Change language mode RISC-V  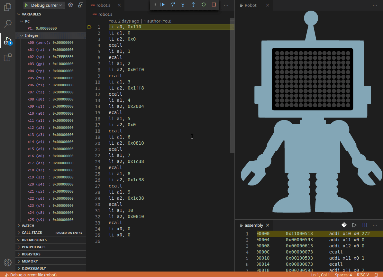point(363,275)
